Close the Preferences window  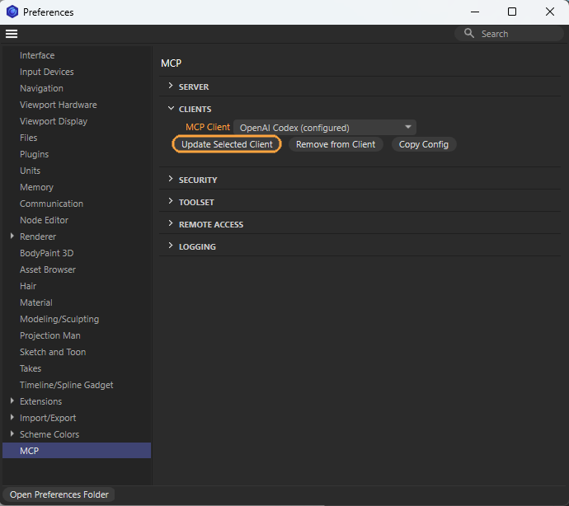[549, 12]
